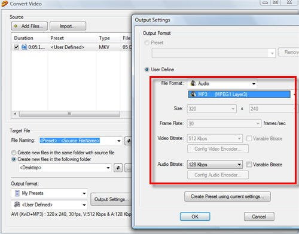Screen dimensions: 299x234
Task: Open the File Naming dropdown
Action: coord(119,141)
